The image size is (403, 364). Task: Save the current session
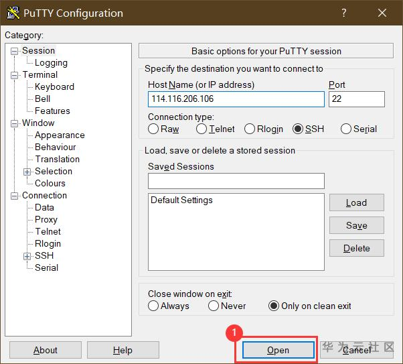click(357, 225)
